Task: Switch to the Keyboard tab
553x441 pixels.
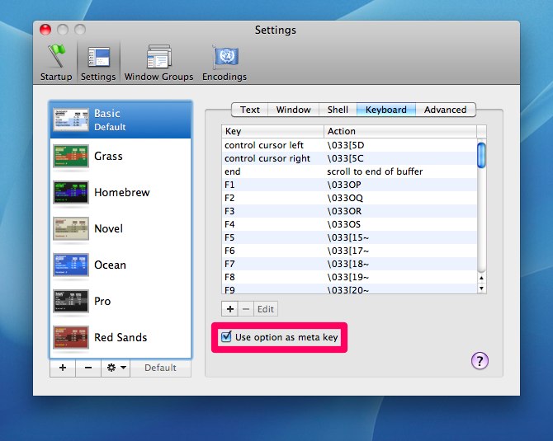Action: tap(386, 110)
